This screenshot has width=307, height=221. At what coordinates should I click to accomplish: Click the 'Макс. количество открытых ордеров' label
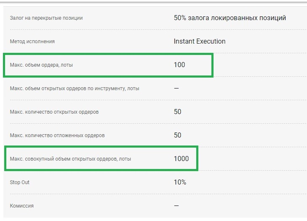tap(54, 112)
